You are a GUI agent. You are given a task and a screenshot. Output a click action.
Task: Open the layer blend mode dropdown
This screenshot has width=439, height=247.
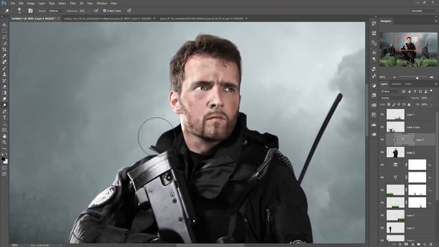coord(394,98)
